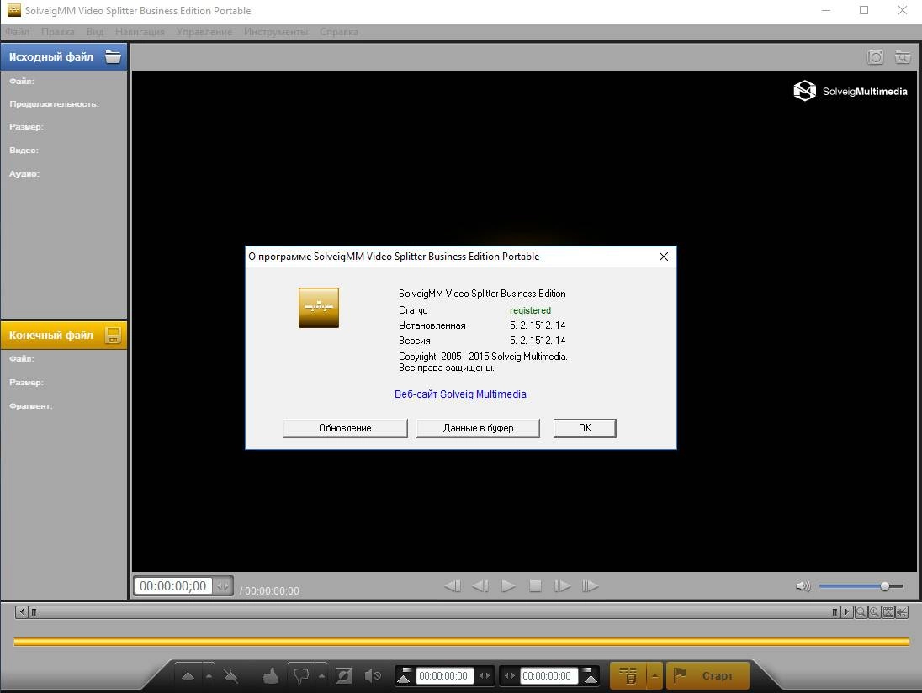922x693 pixels.
Task: Click timeline scroll right arrow
Action: [847, 612]
